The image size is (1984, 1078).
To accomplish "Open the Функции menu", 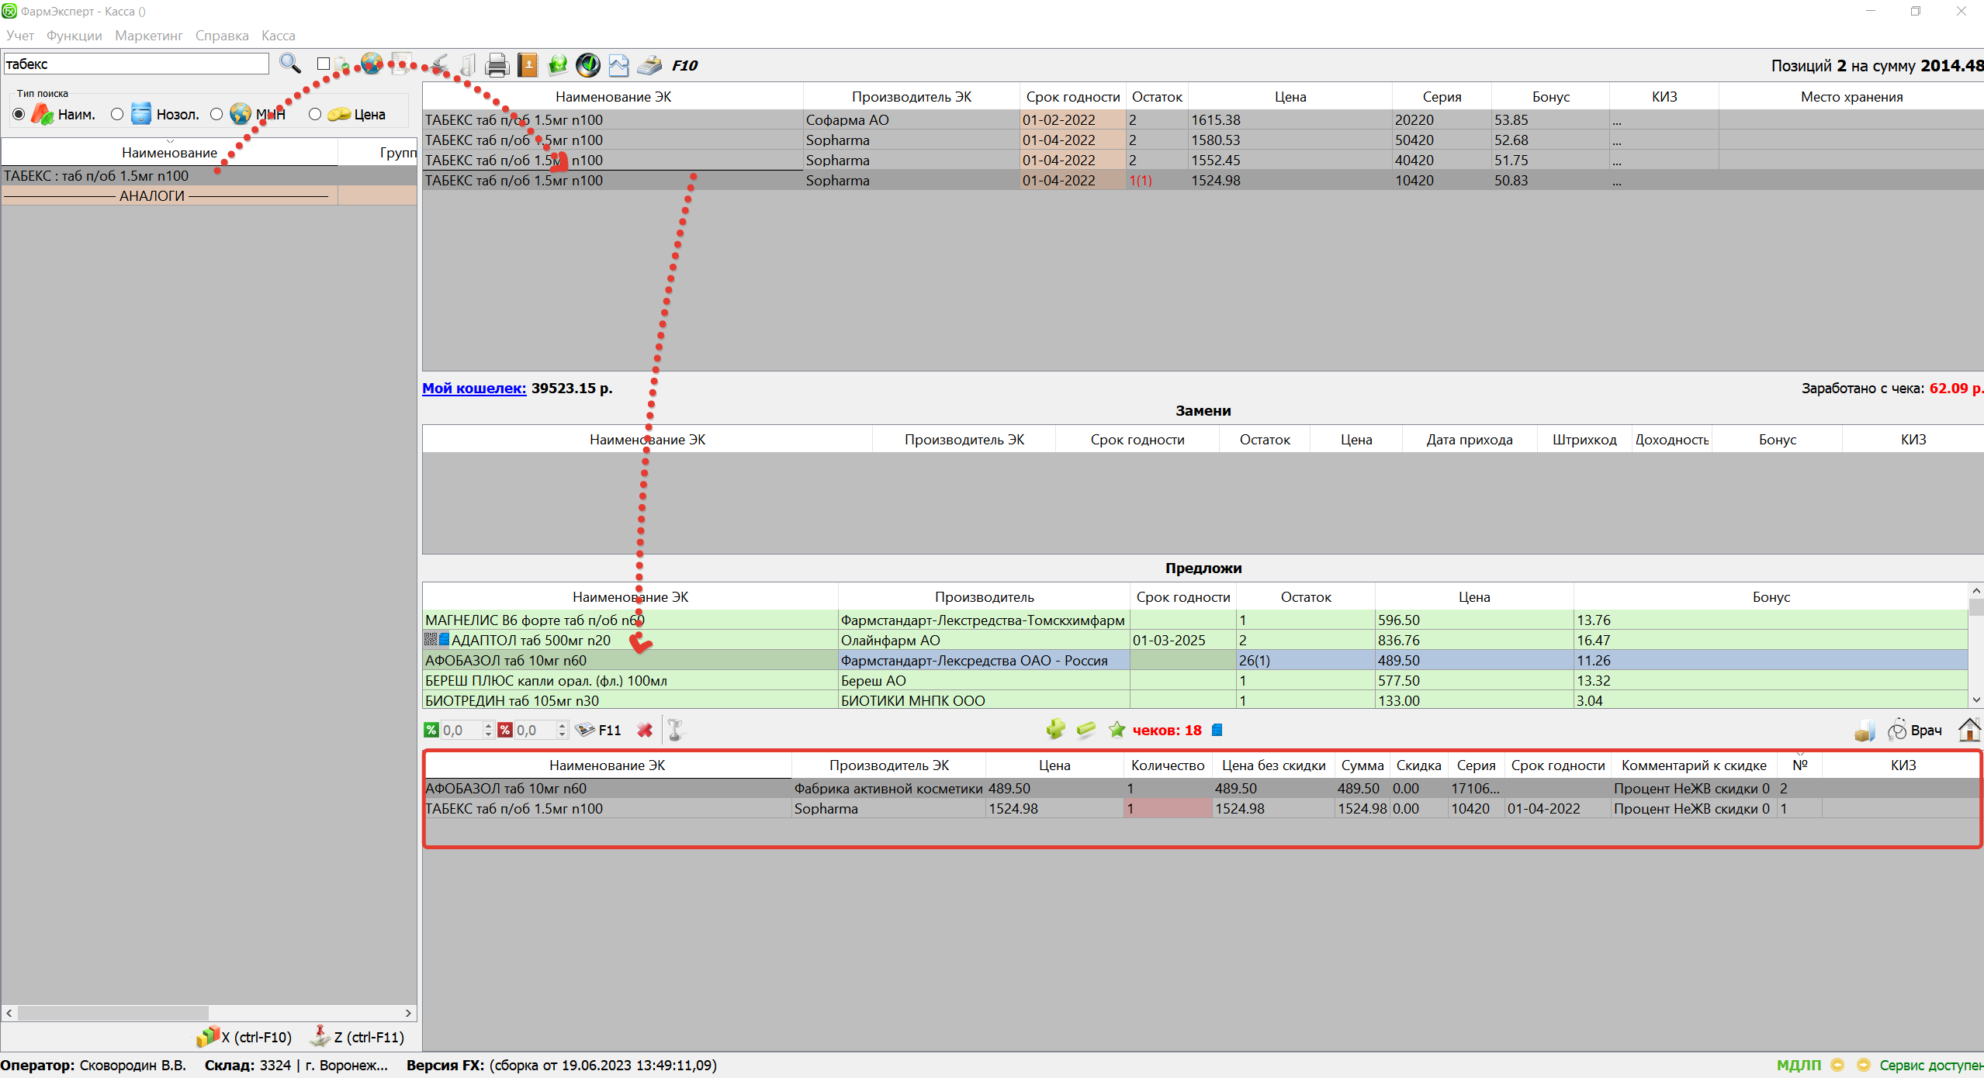I will (x=74, y=36).
